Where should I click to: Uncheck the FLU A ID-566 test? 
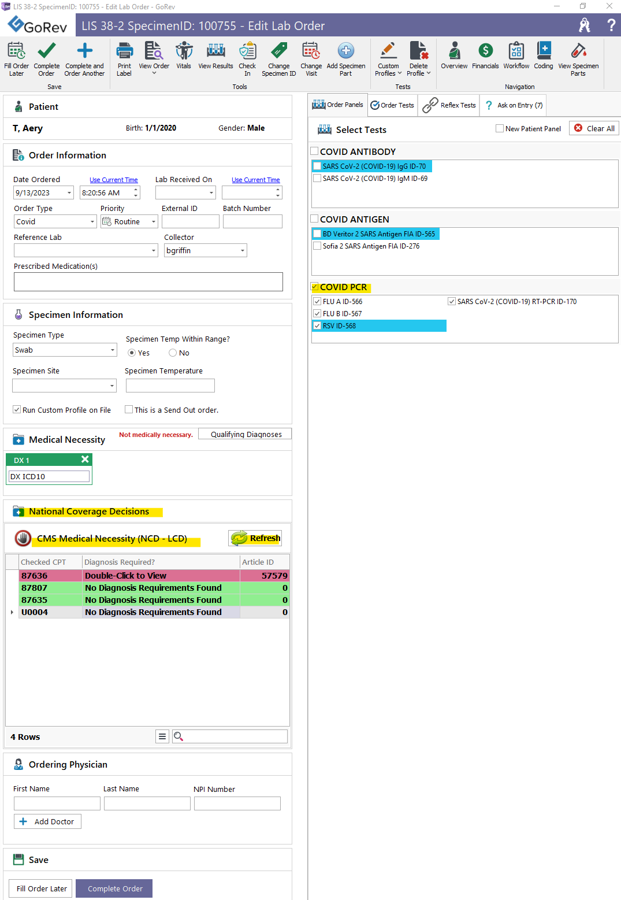pyautogui.click(x=317, y=301)
